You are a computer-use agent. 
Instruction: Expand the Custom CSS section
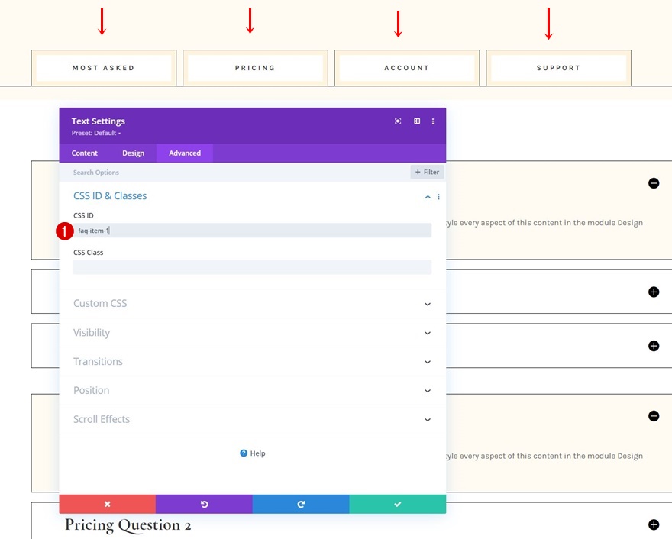(x=253, y=303)
